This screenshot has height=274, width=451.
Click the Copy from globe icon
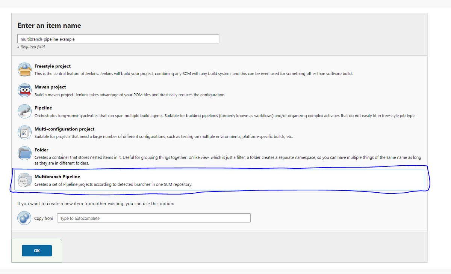24,218
